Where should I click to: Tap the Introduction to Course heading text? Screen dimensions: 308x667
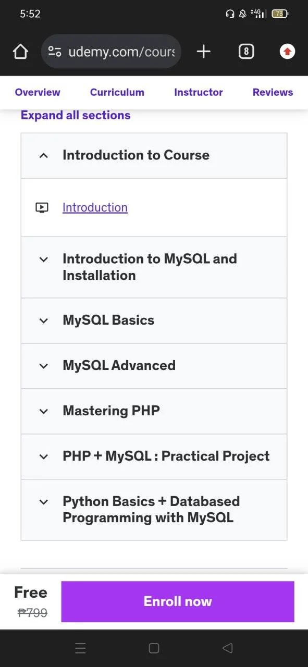tap(136, 155)
